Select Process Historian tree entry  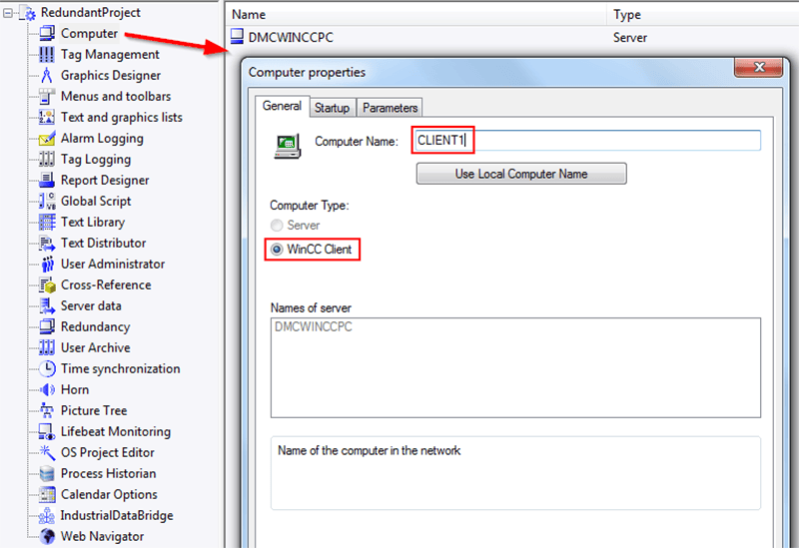tap(109, 474)
